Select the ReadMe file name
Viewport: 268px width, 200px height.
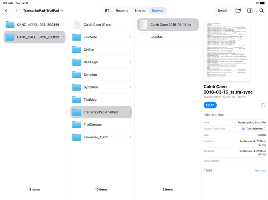point(156,37)
